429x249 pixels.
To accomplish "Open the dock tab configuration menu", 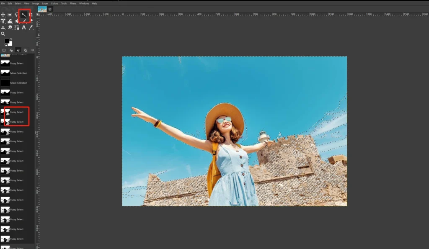I will click(33, 50).
